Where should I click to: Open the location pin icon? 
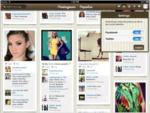(x=134, y=7)
